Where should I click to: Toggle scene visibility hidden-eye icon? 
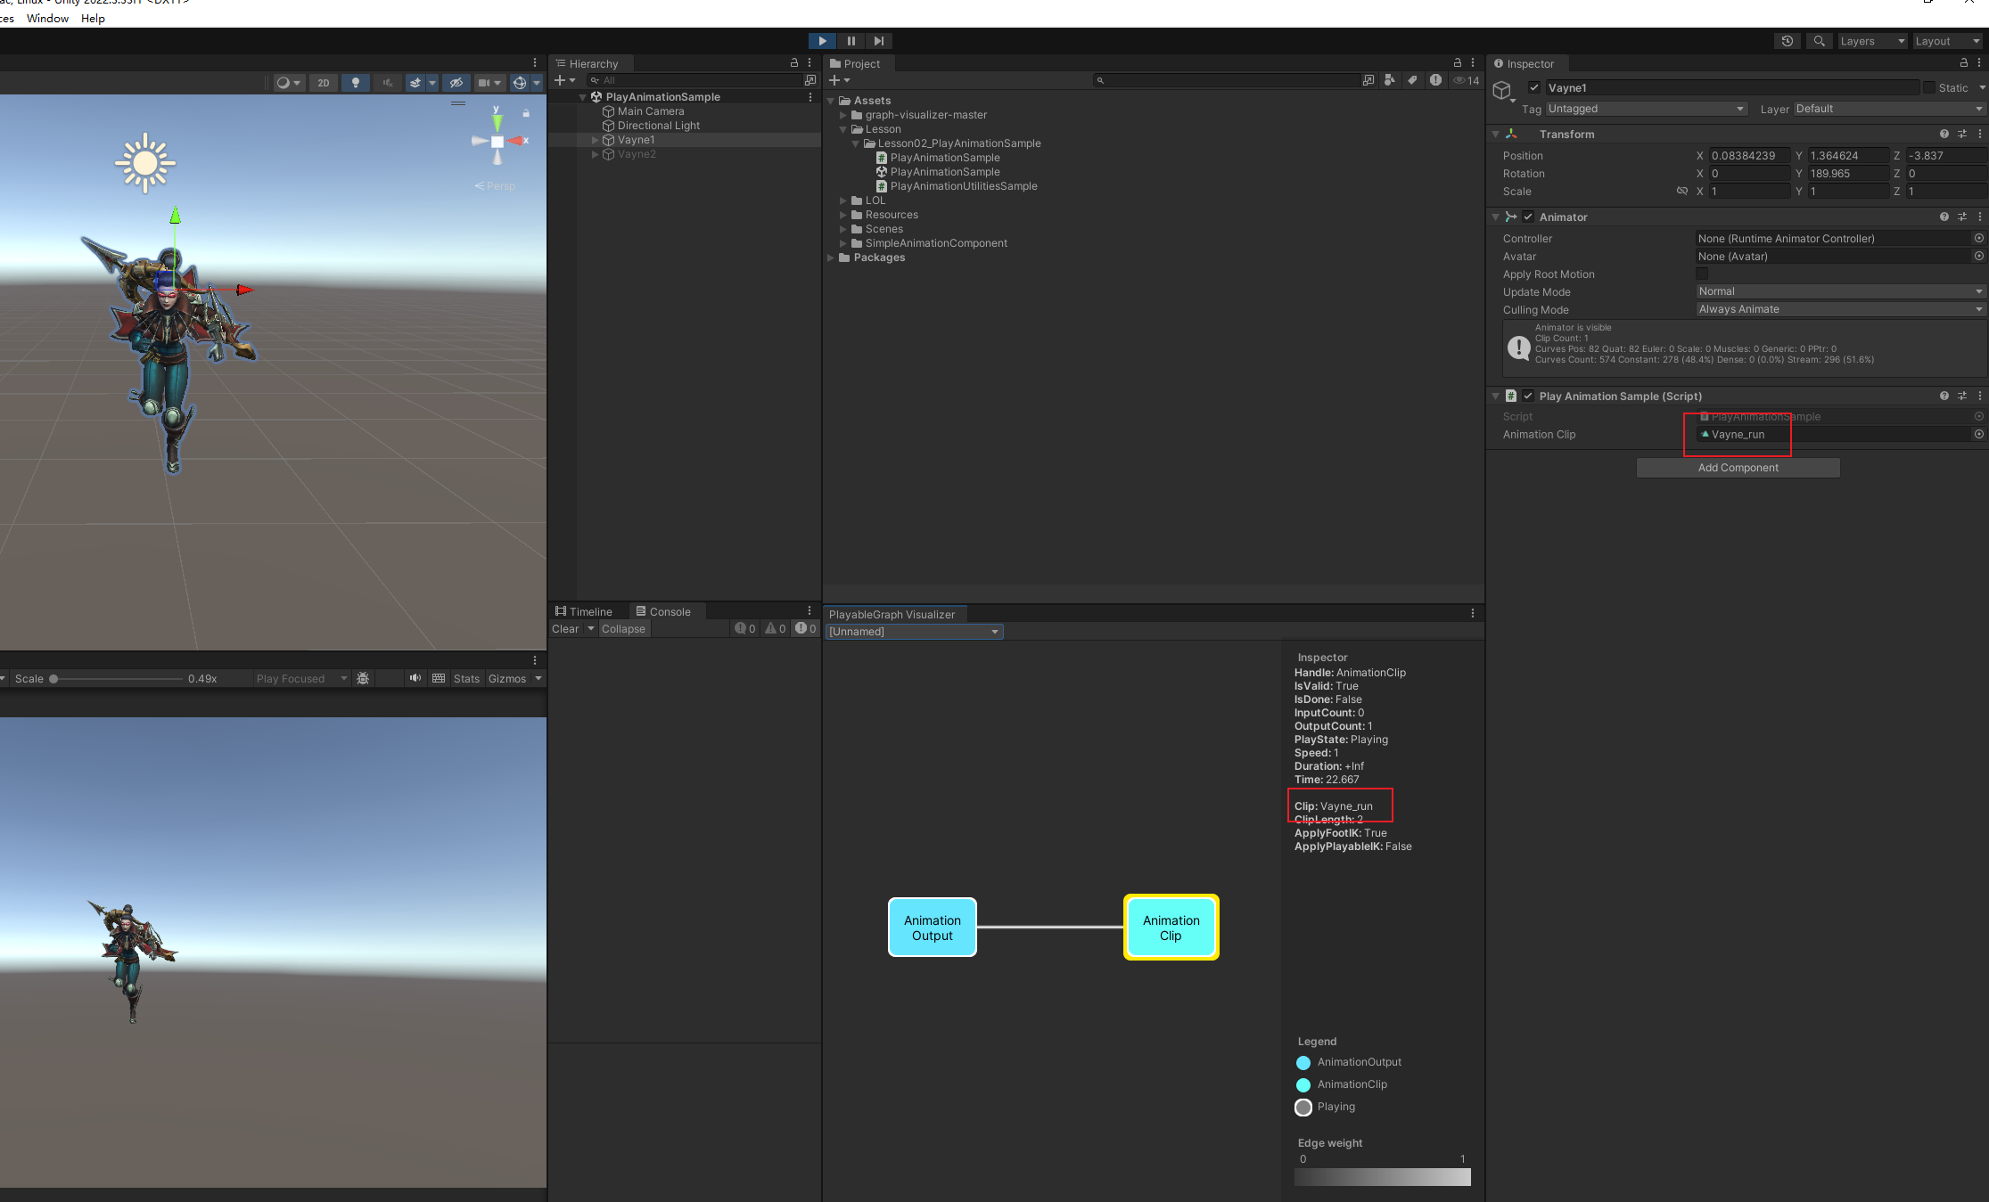456,83
